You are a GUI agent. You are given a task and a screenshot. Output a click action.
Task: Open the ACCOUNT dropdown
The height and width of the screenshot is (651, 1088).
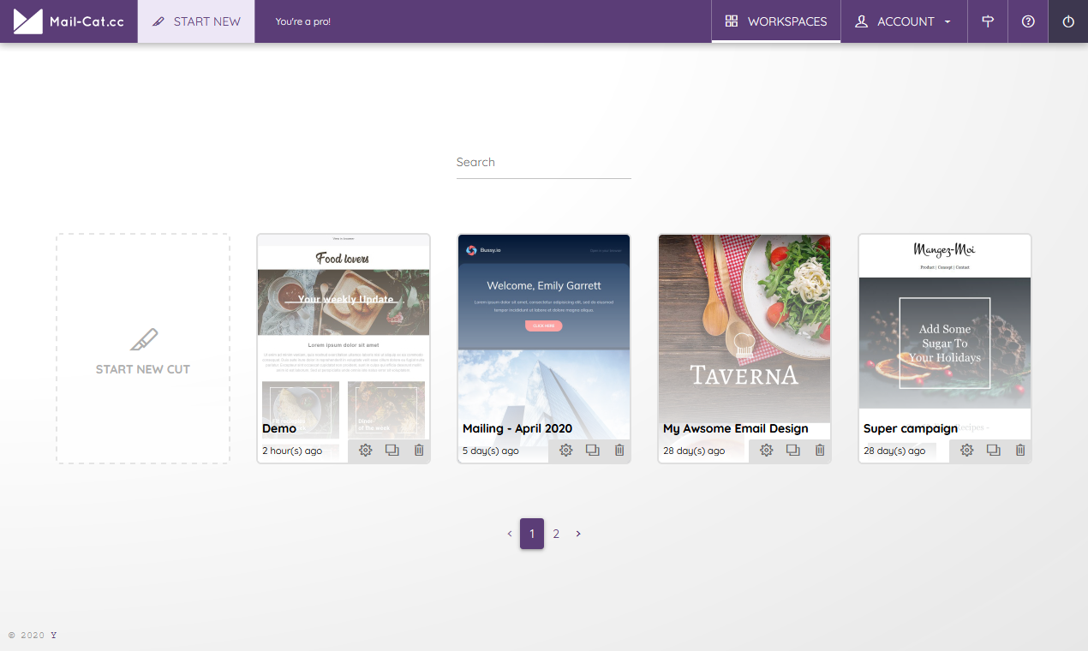[x=903, y=21]
